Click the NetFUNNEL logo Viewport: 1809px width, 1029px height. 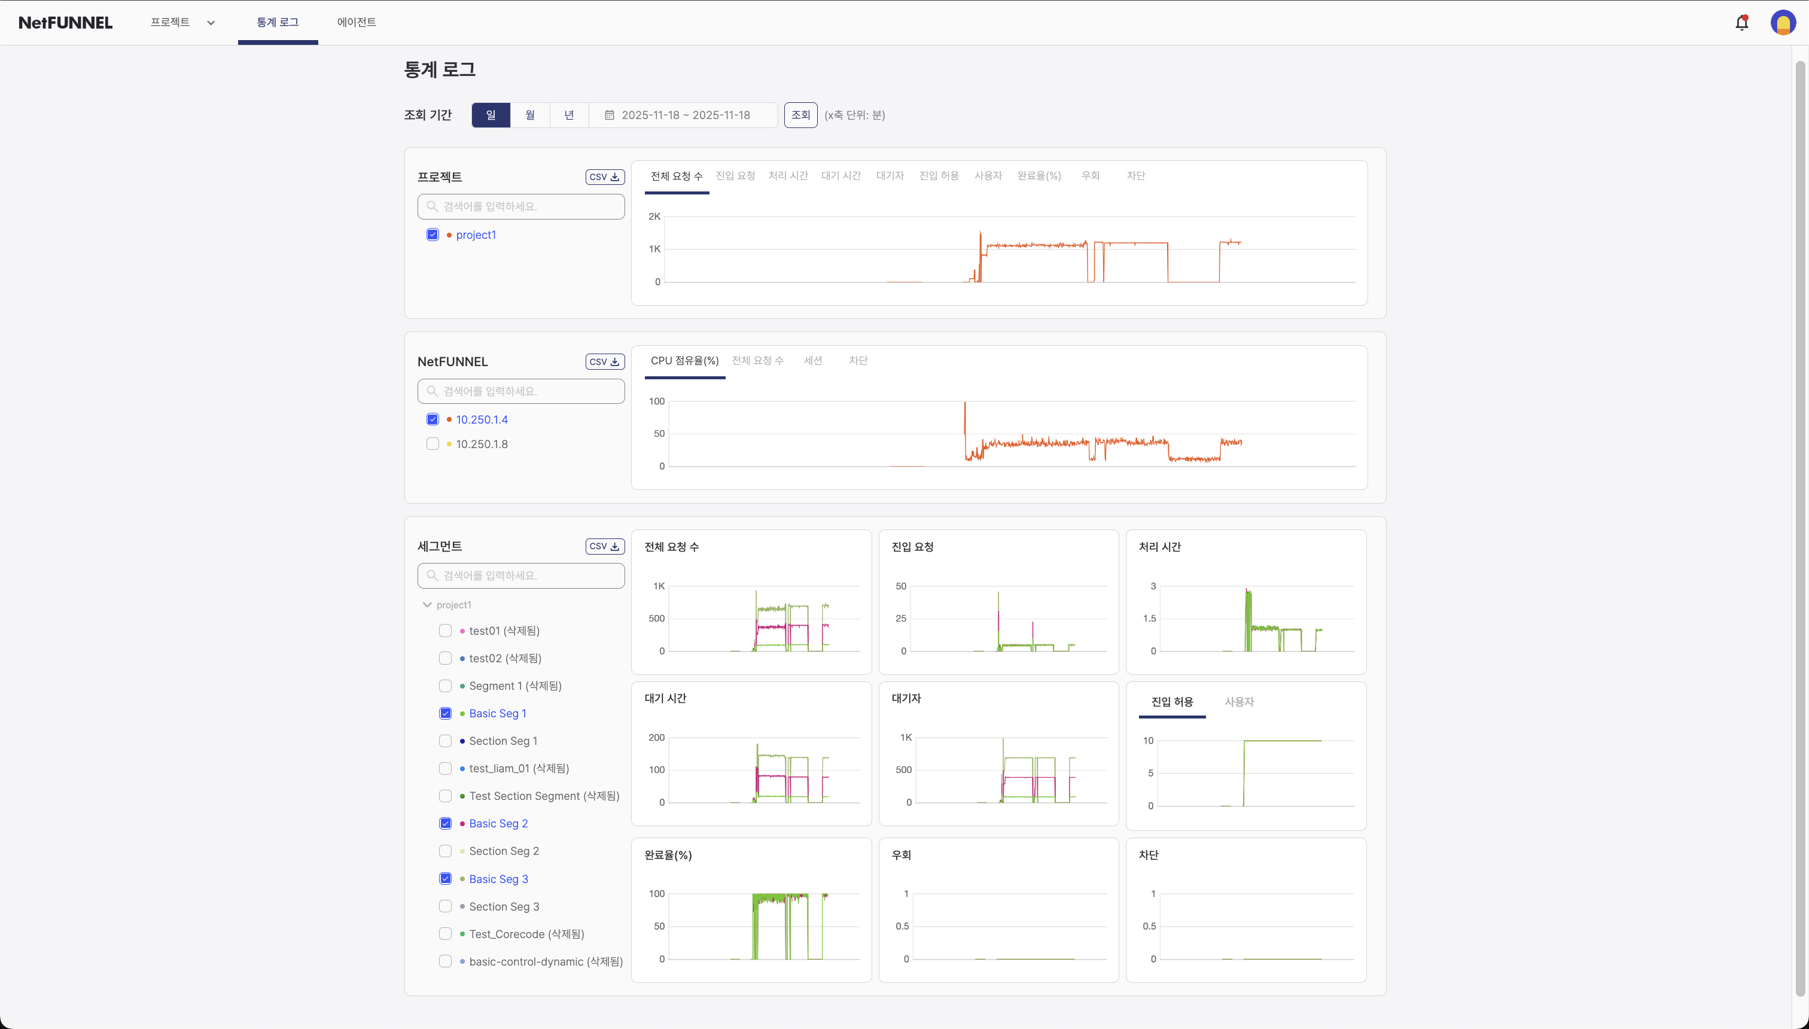click(66, 22)
